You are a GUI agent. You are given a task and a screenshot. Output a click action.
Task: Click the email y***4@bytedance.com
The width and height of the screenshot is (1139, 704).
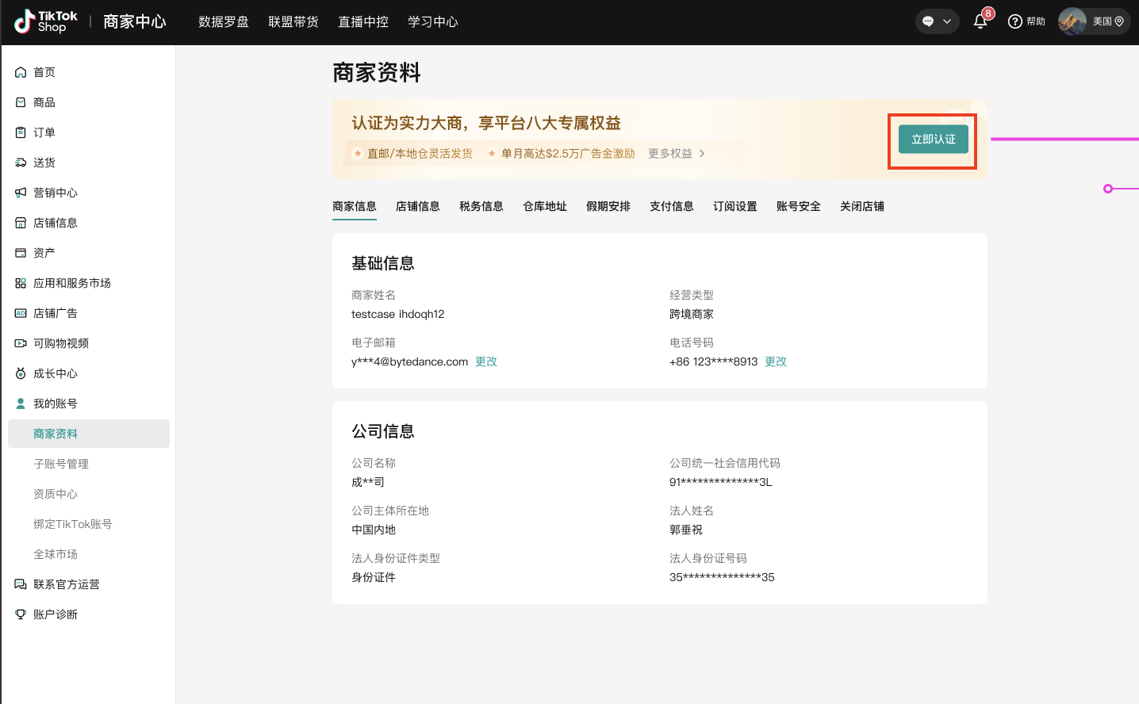(x=410, y=362)
